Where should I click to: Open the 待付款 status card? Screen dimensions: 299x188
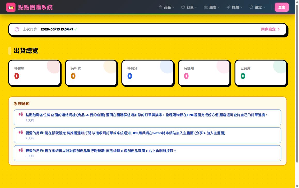click(34, 73)
